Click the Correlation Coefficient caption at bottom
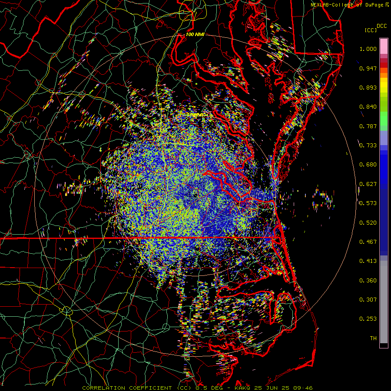The image size is (391, 391). click(197, 388)
